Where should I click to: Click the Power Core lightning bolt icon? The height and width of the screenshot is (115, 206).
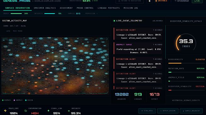click(x=5, y=111)
